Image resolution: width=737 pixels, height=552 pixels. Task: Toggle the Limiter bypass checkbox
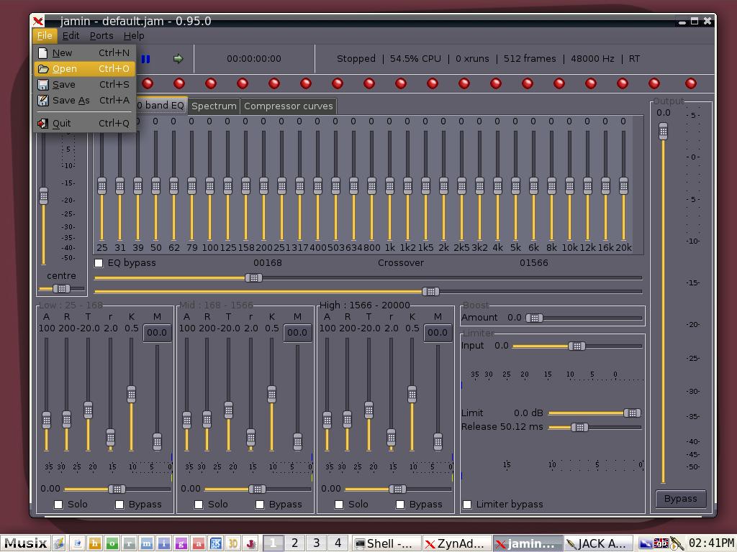coord(467,505)
